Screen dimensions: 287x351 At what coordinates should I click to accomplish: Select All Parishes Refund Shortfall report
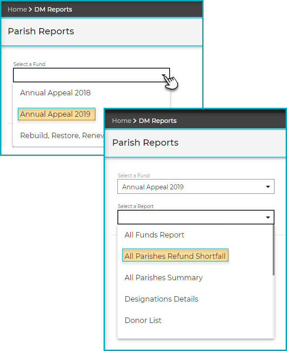point(175,255)
